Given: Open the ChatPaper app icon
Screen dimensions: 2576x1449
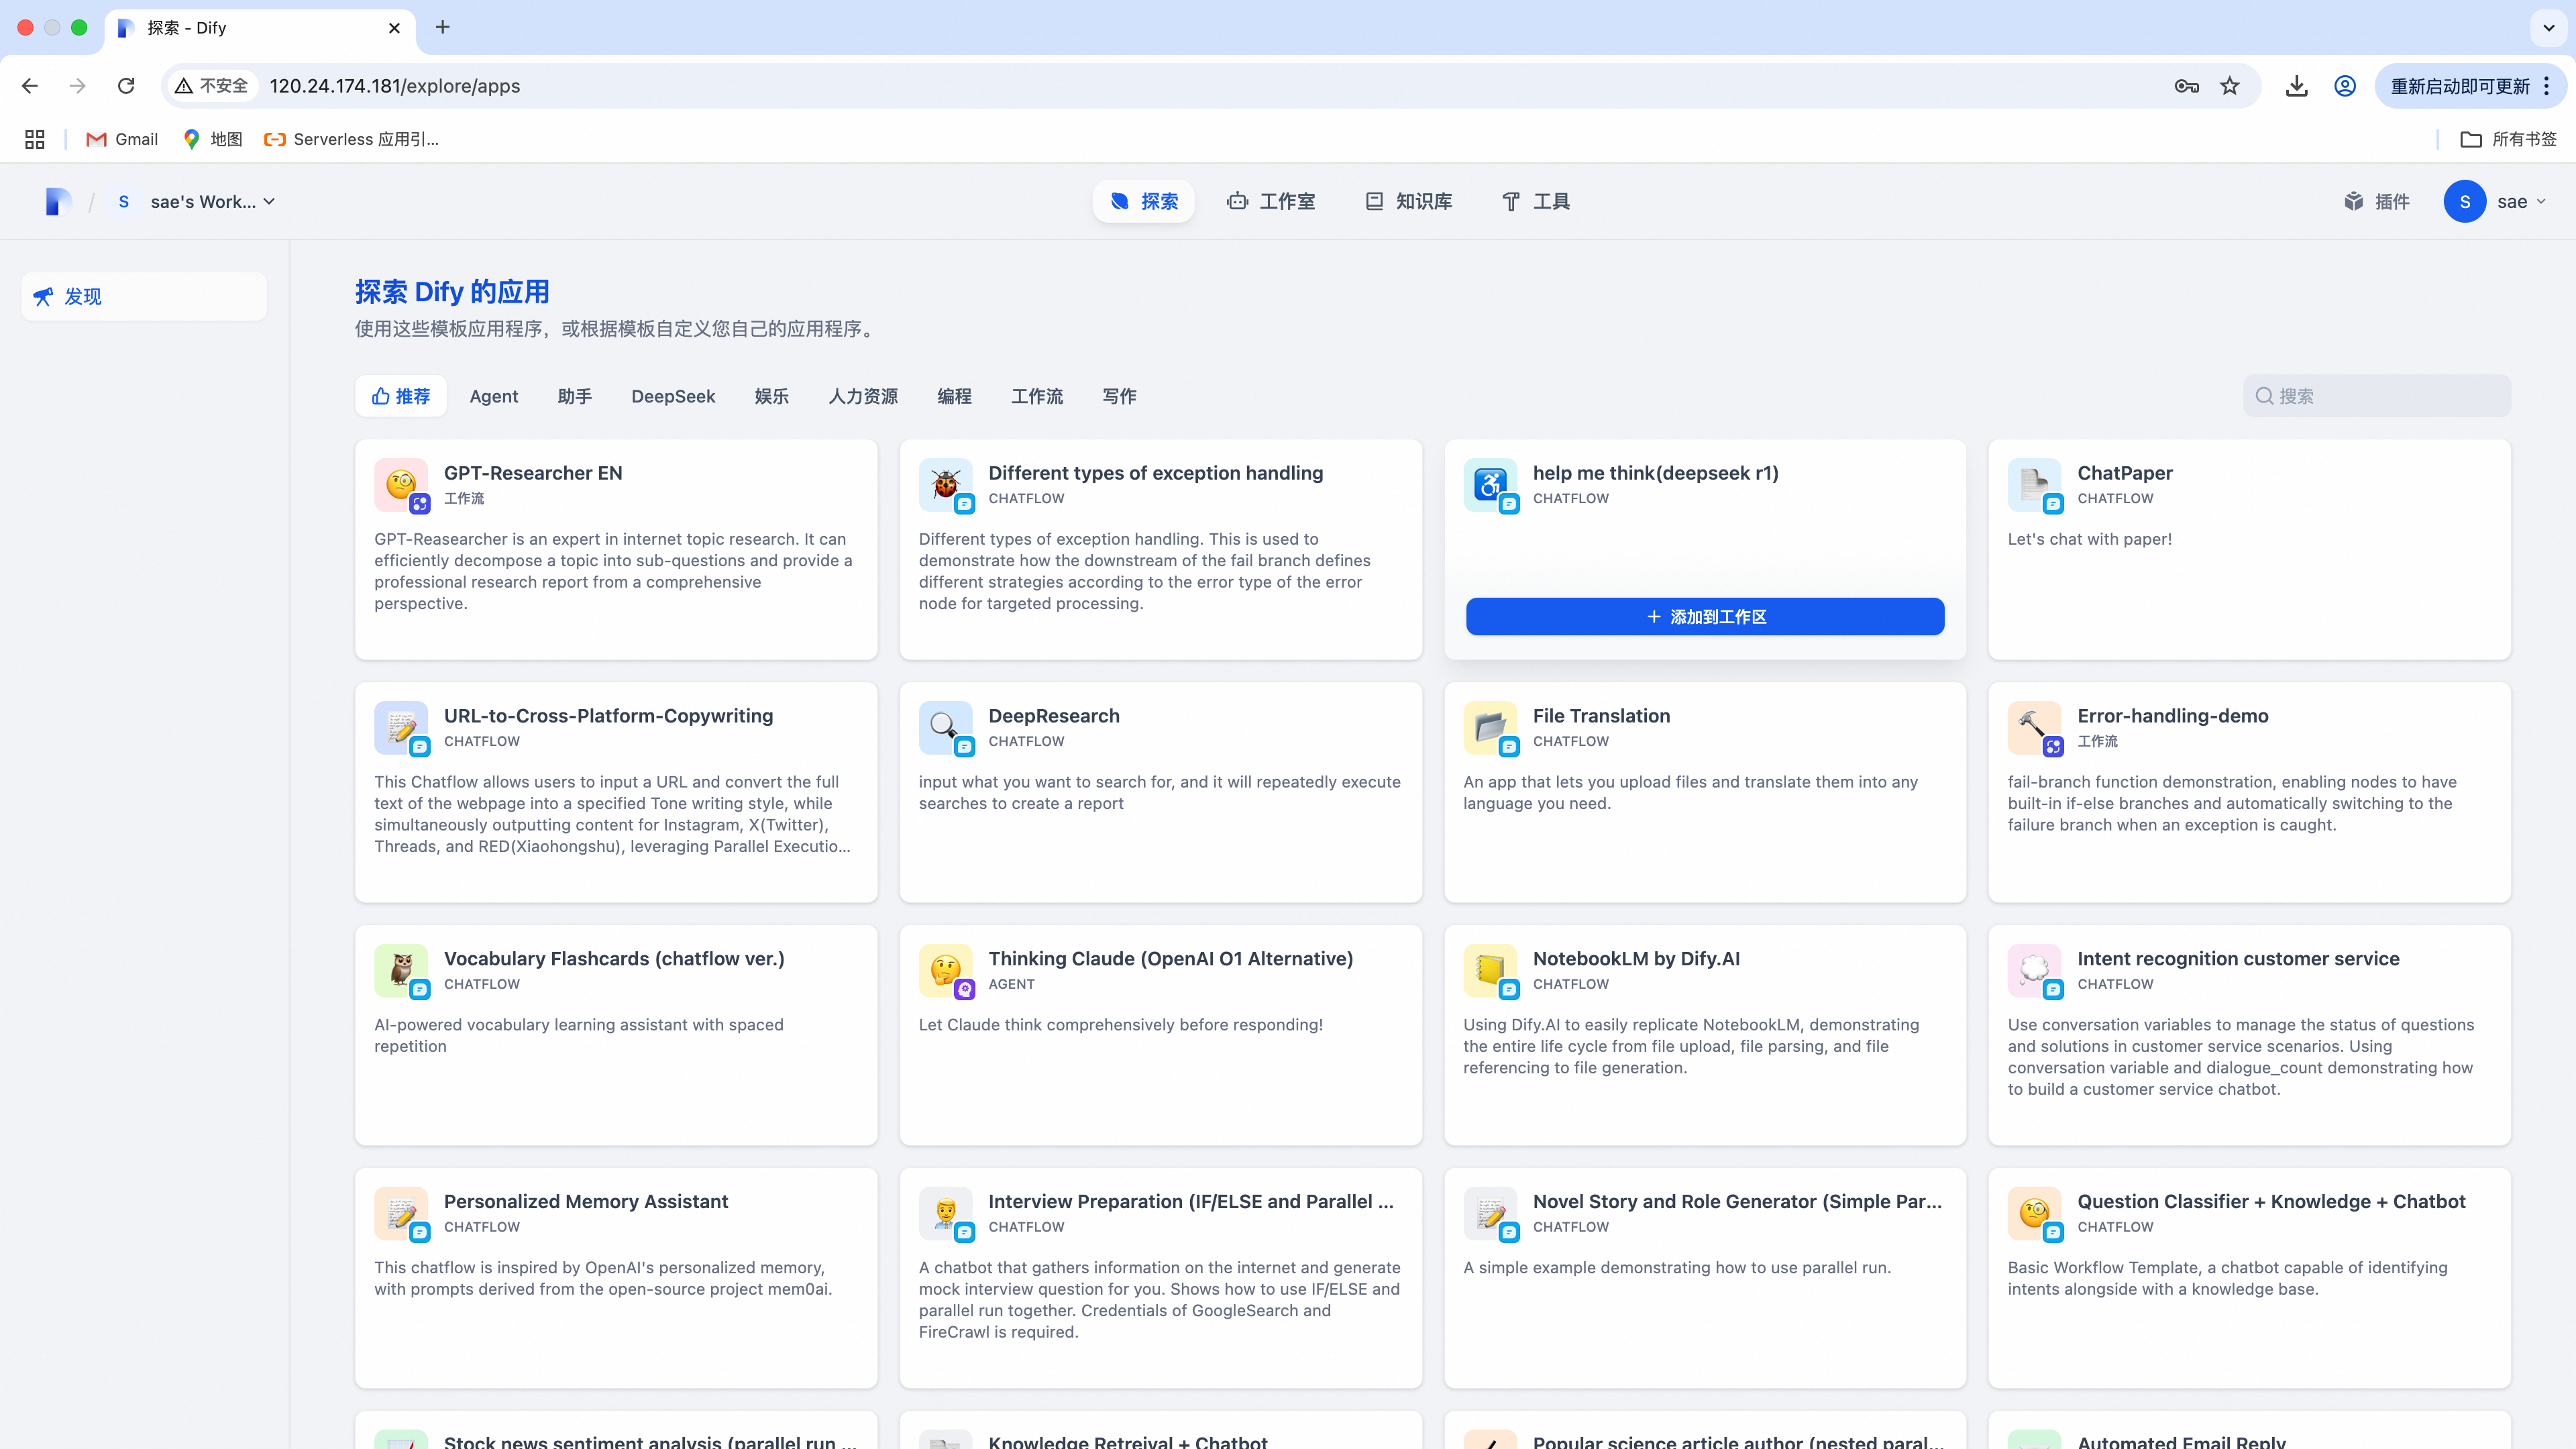Looking at the screenshot, I should click(x=2035, y=486).
